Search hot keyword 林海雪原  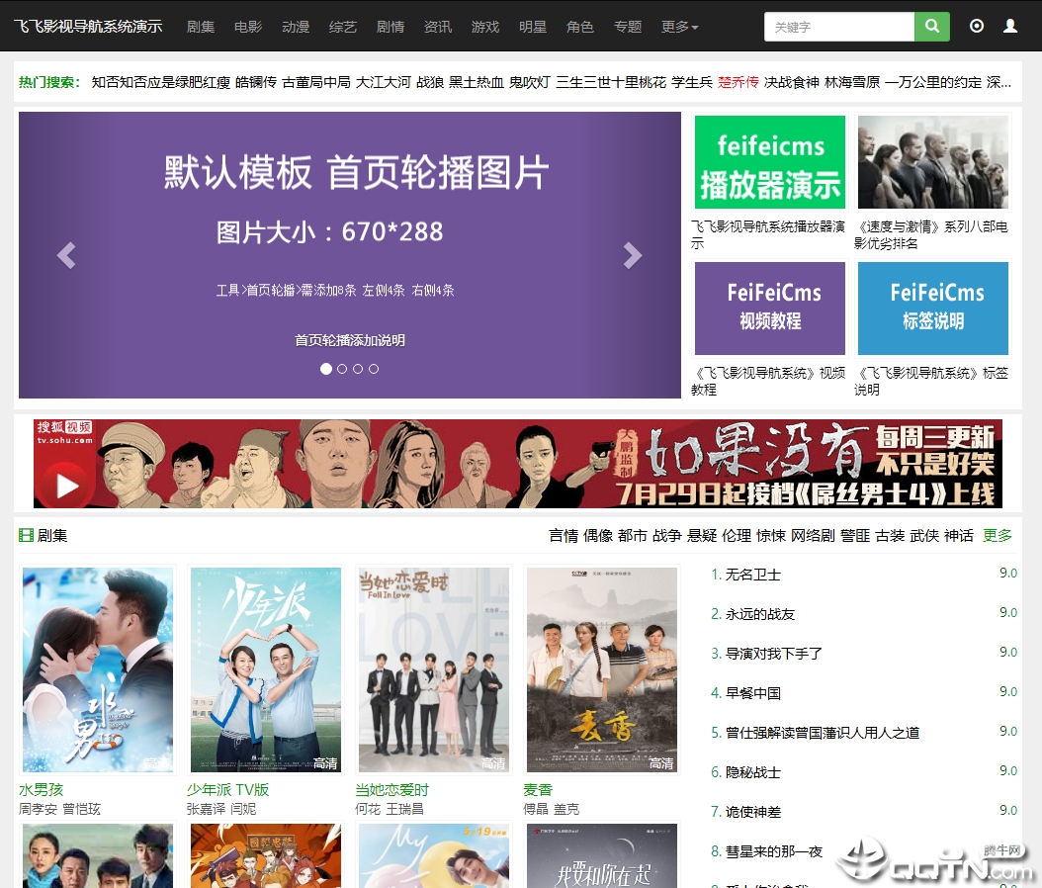click(x=852, y=82)
